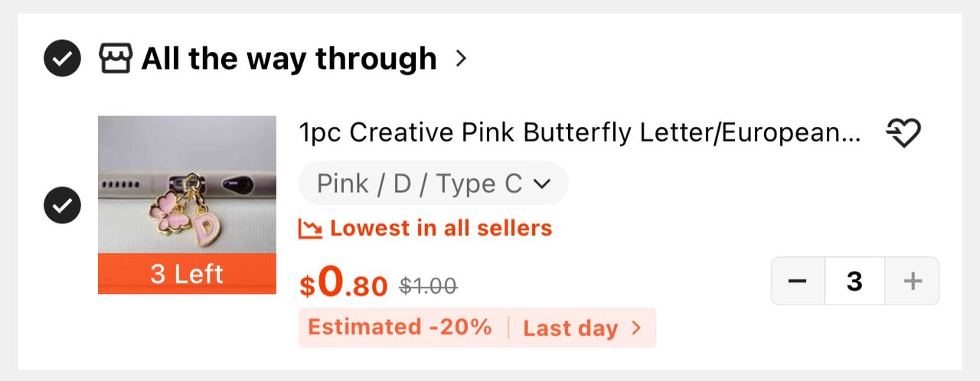Click the $0.80 sale price

click(x=344, y=283)
